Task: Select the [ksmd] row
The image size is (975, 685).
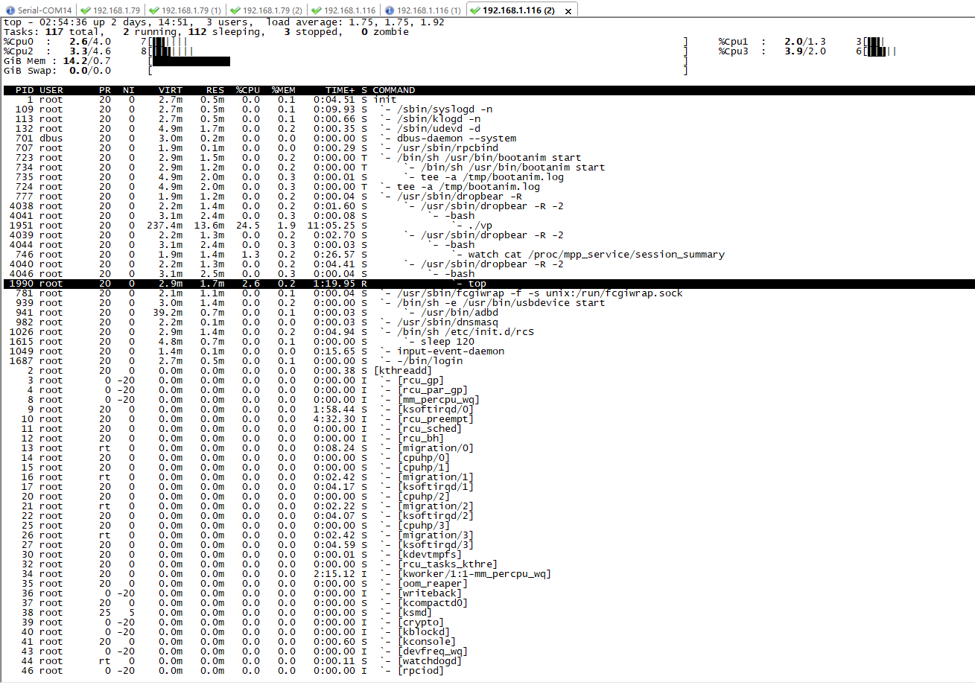Action: pos(487,613)
